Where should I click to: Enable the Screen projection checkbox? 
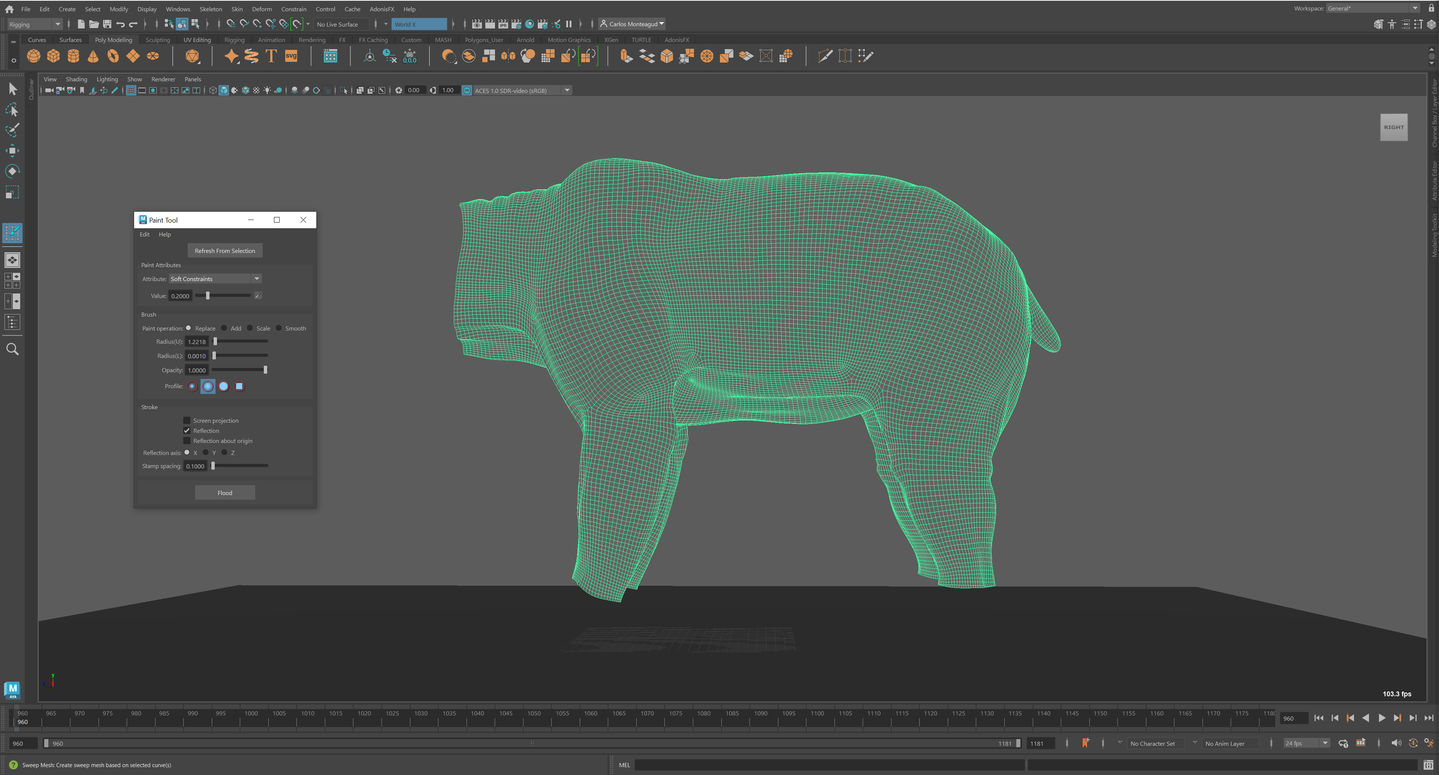pyautogui.click(x=187, y=420)
